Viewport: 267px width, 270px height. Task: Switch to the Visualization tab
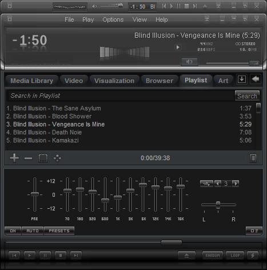point(114,81)
